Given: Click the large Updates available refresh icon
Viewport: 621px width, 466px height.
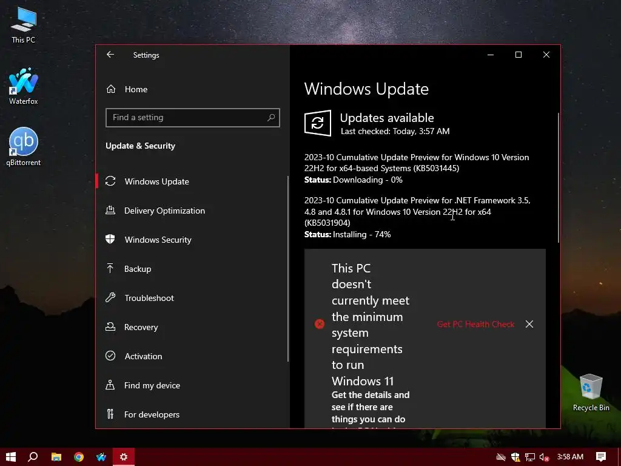Looking at the screenshot, I should [318, 123].
